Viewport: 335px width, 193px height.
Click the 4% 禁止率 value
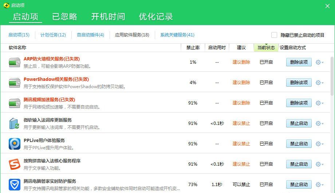coord(193,83)
